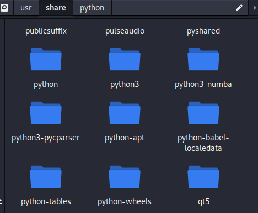Select the python-babel-localedata folder icon
Viewport: 258px width, 213px height.
point(203,113)
